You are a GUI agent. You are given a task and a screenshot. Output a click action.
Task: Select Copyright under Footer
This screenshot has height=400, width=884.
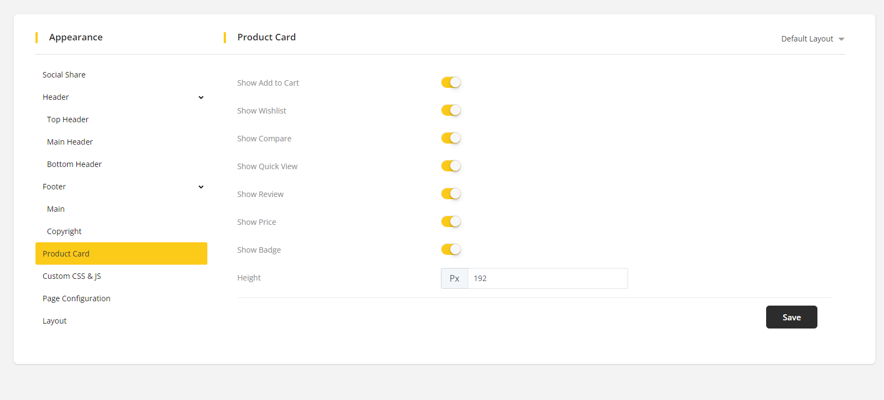pos(64,231)
